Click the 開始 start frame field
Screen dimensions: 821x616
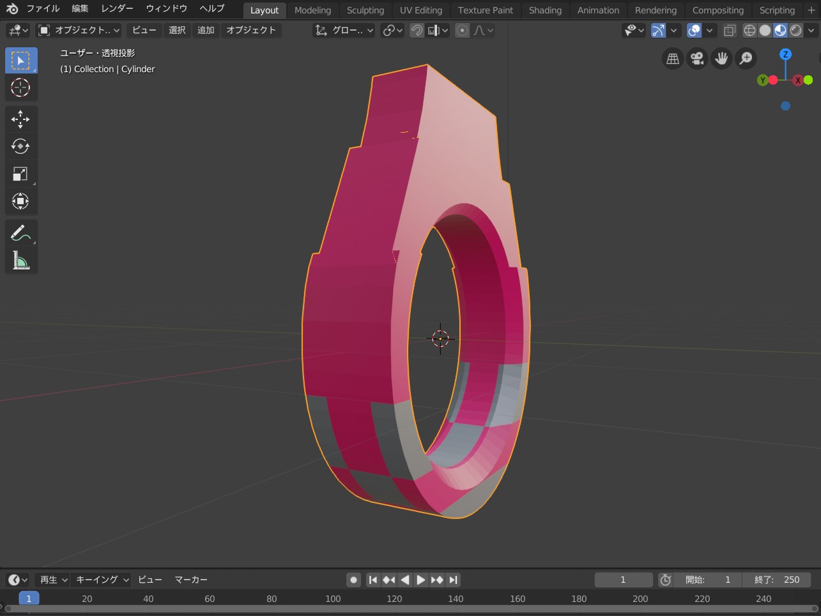coord(708,580)
